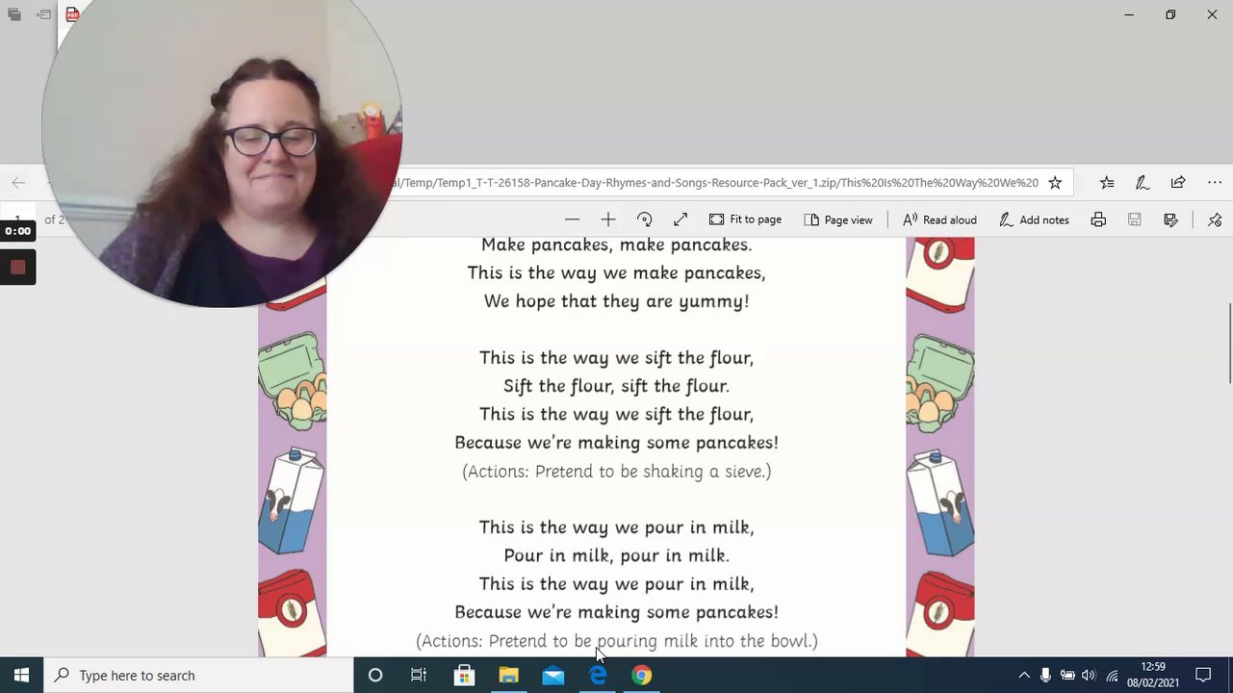This screenshot has width=1233, height=693.
Task: Click the Save as icon
Action: coord(1170,219)
